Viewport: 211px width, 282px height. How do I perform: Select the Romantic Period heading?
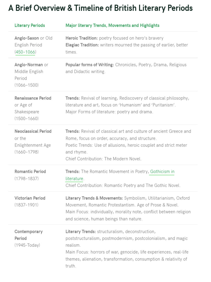pos(30,172)
